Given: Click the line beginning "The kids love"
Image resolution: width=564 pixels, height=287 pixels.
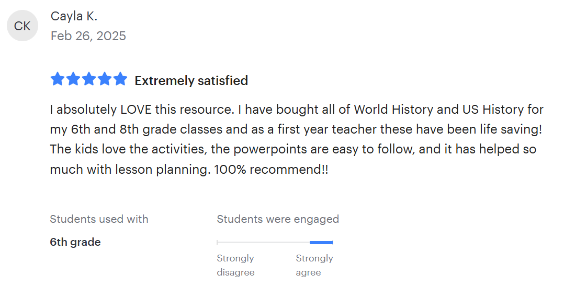Looking at the screenshot, I should click(293, 149).
